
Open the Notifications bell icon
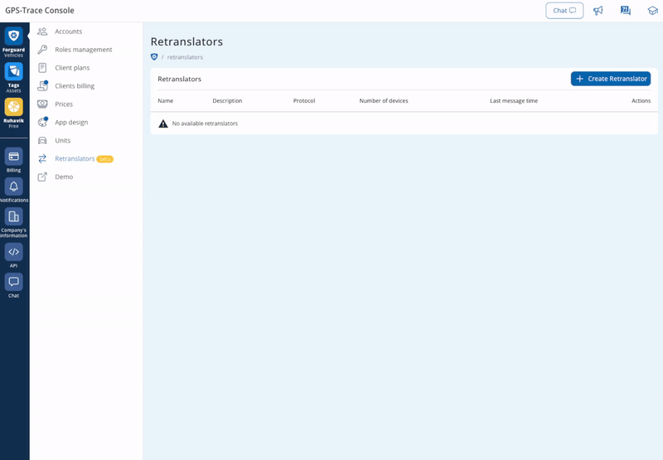[13, 186]
